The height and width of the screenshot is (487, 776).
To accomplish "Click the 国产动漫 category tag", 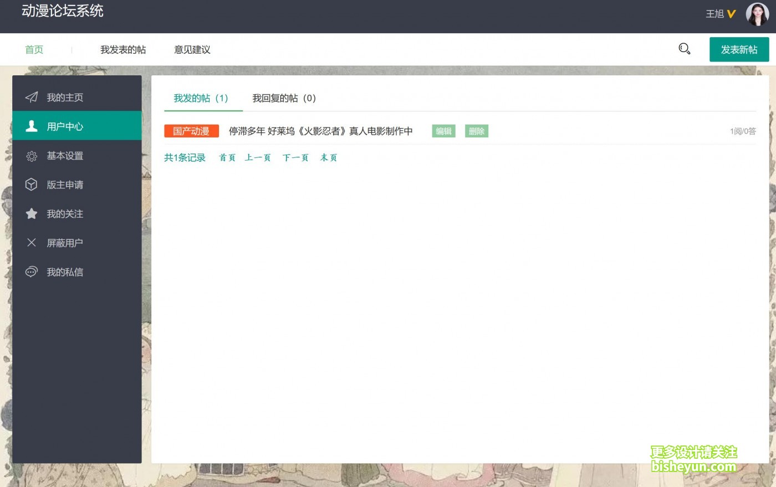I will pos(191,131).
